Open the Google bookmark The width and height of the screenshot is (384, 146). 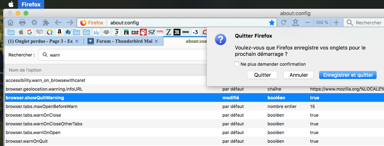[30, 32]
